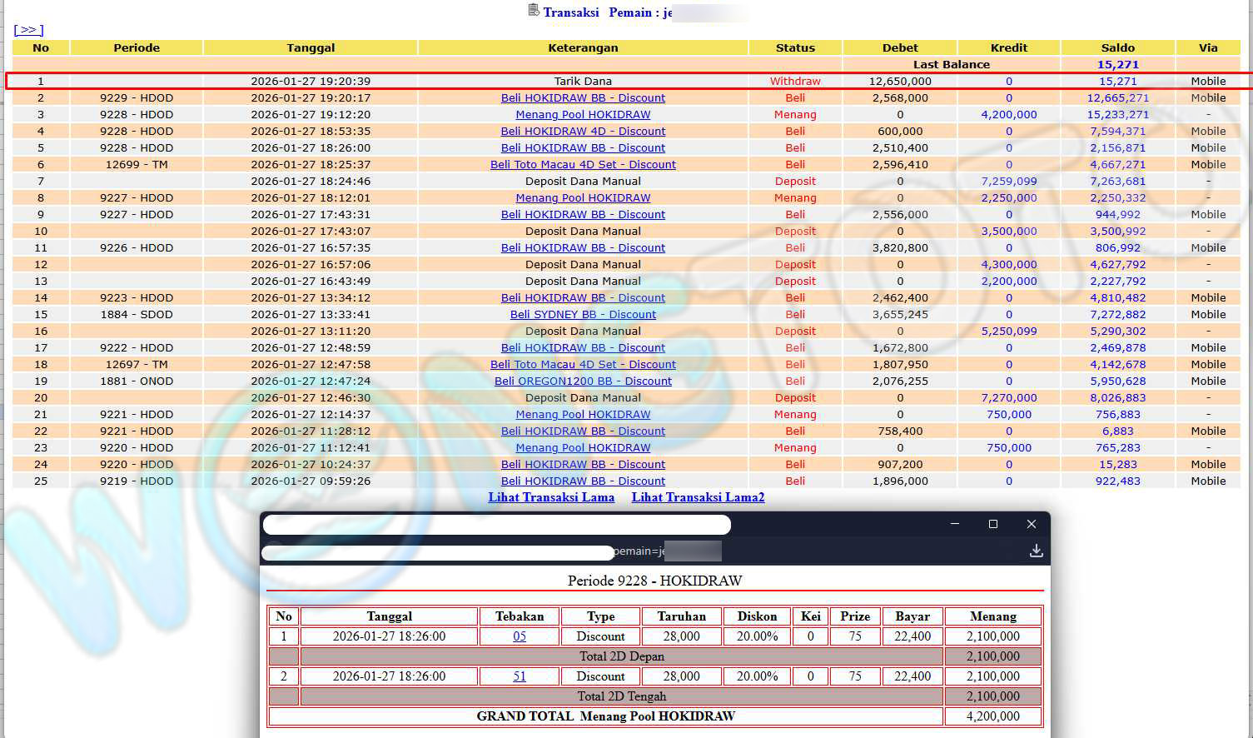Open Beli HOKIDRAW BB link for period 9229
Screen dimensions: 1253x738
tap(583, 97)
